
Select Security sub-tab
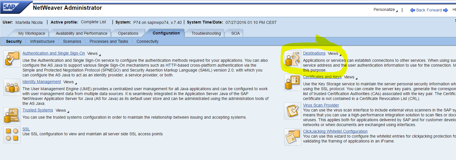(x=14, y=41)
